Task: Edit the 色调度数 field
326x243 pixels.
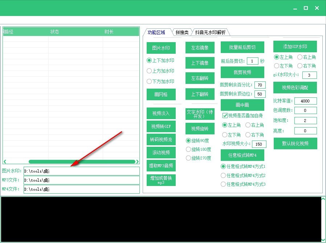Action: pyautogui.click(x=306, y=110)
